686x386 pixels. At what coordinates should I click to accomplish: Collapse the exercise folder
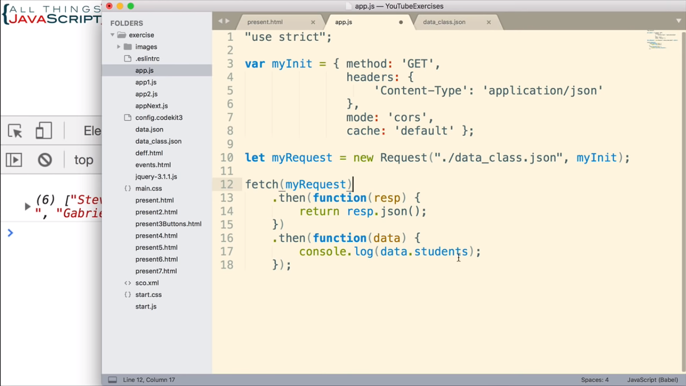click(112, 35)
